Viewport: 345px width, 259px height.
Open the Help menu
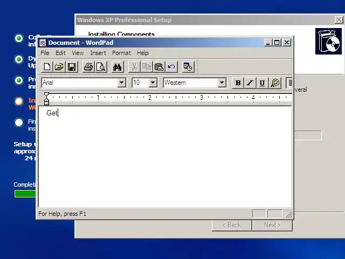click(142, 53)
